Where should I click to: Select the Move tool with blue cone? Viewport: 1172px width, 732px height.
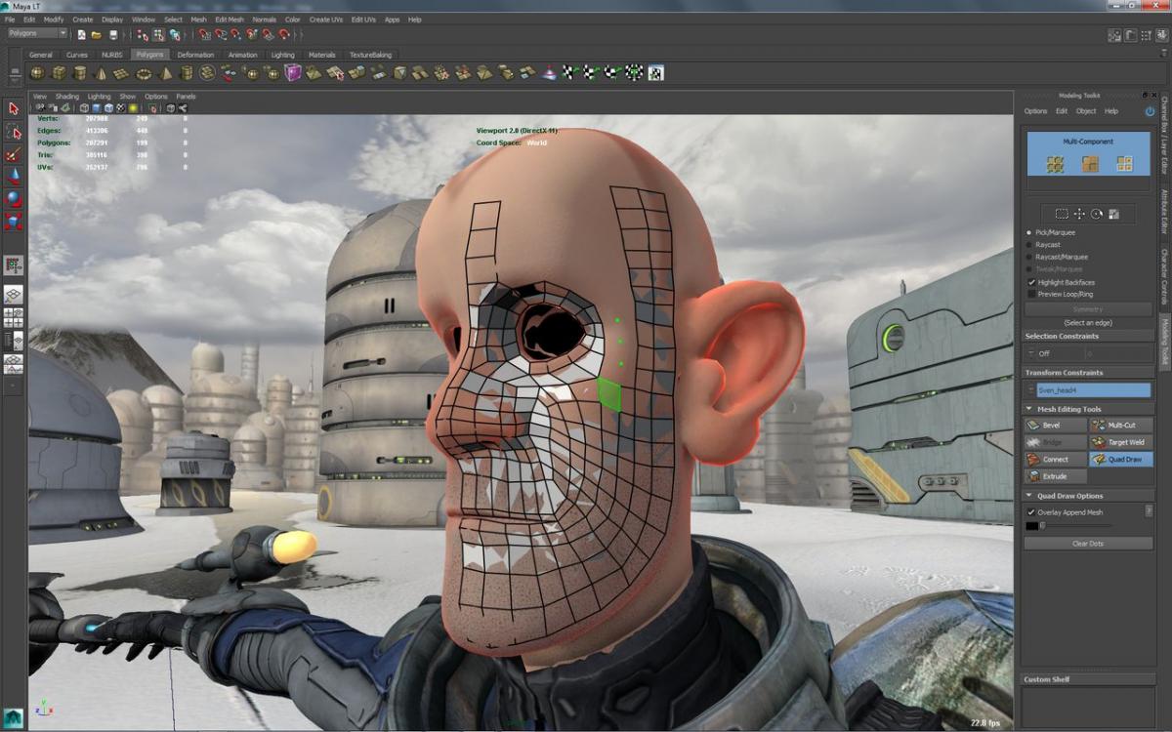pos(14,177)
